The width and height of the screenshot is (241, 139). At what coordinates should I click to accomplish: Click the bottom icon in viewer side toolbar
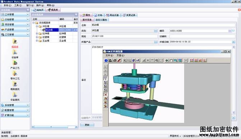106,106
